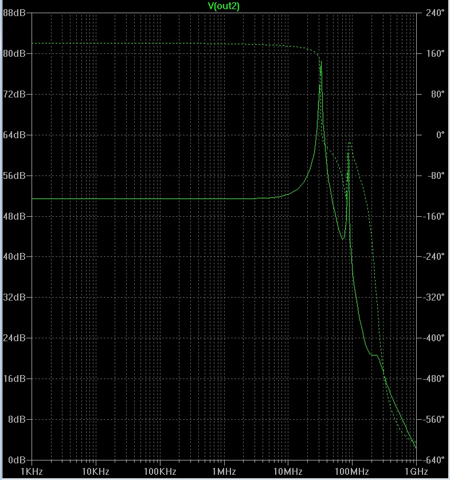Click the 160° phase axis label
The width and height of the screenshot is (450, 480).
435,53
